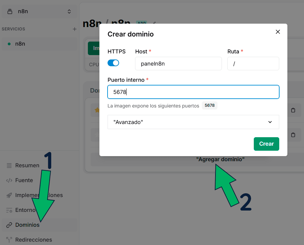
Task: Click the lower clipboard copy icon
Action: [293, 135]
